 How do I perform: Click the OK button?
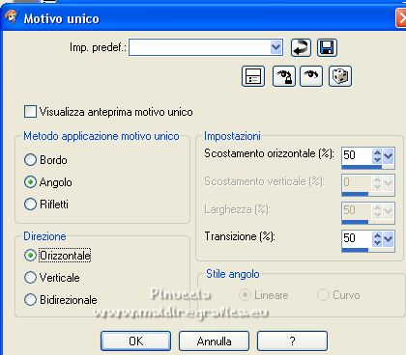click(x=135, y=341)
